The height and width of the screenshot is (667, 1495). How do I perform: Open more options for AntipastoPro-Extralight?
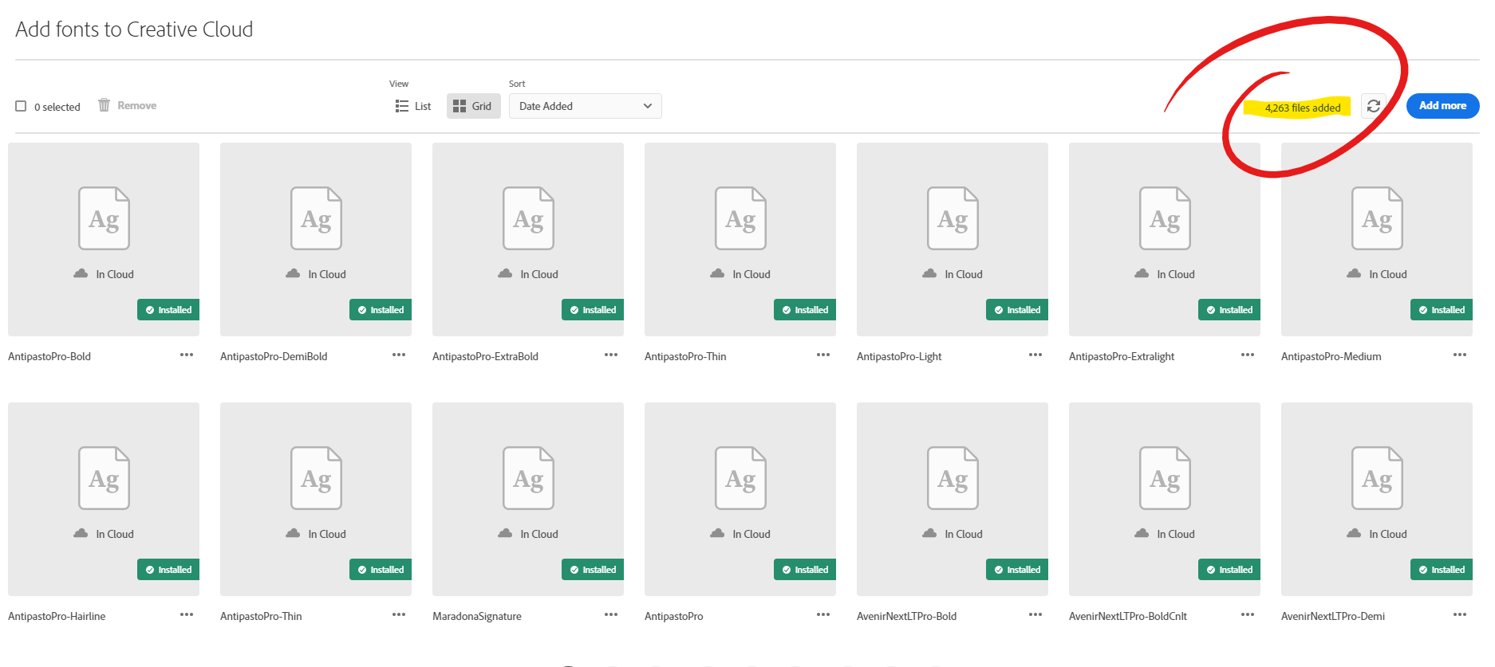(1248, 355)
